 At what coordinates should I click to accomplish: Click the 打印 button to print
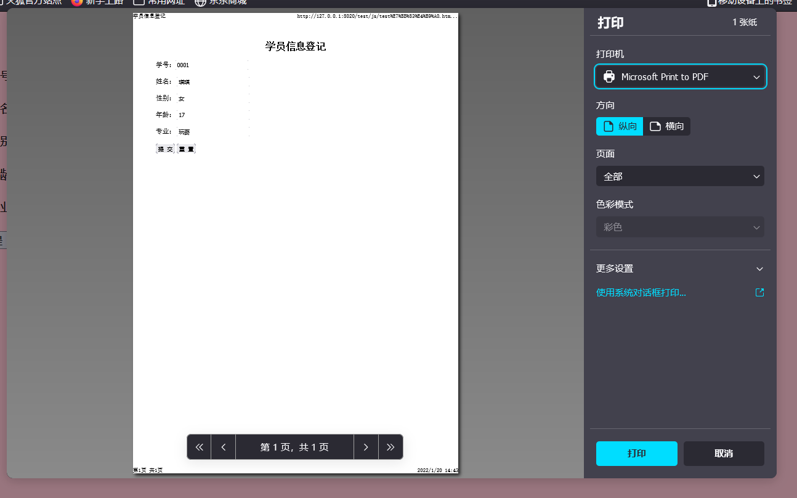tap(636, 453)
